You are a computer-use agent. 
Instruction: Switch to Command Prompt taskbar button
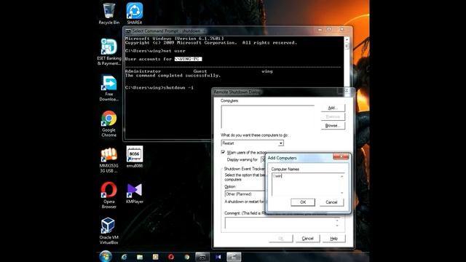(202, 257)
